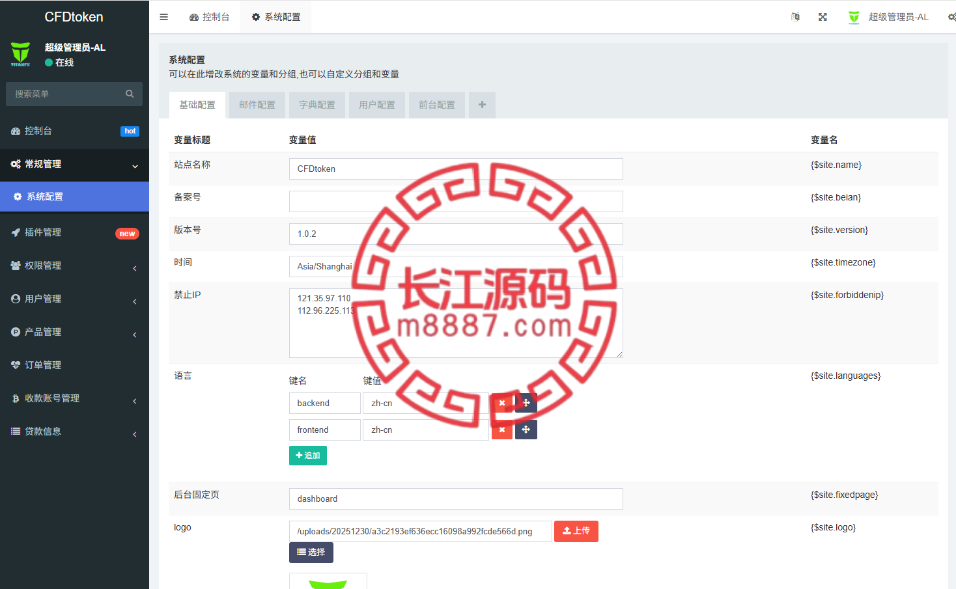Open 订单管理 in the sidebar
The width and height of the screenshot is (956, 589).
[74, 365]
